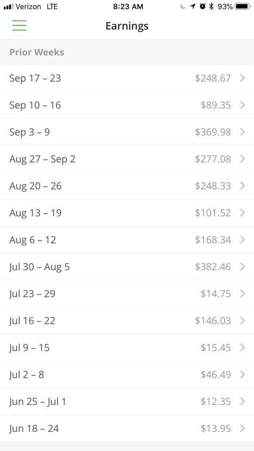The height and width of the screenshot is (451, 254).
Task: Tap the alarm clock status icon
Action: pyautogui.click(x=202, y=6)
